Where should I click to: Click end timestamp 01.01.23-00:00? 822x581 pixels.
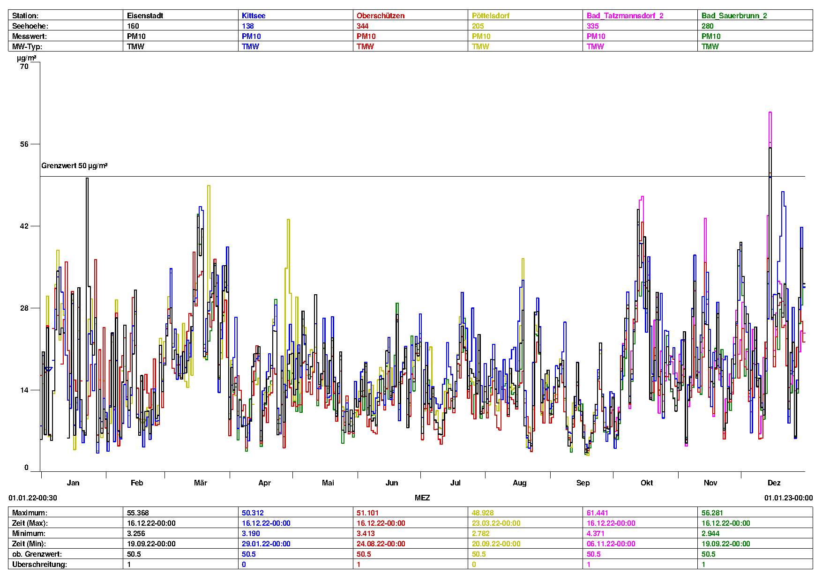tap(789, 498)
